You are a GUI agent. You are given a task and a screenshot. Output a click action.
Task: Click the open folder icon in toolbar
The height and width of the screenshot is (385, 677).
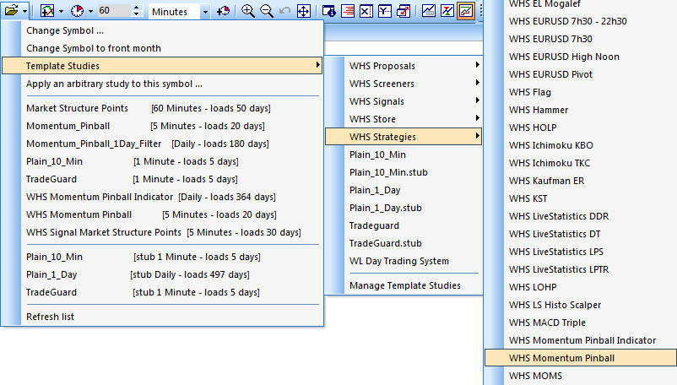tap(12, 10)
